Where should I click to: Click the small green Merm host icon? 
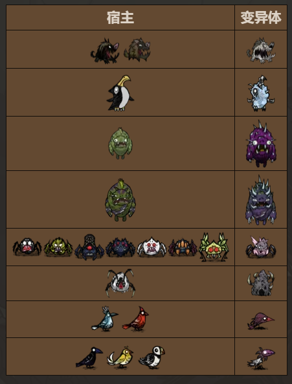(x=120, y=143)
